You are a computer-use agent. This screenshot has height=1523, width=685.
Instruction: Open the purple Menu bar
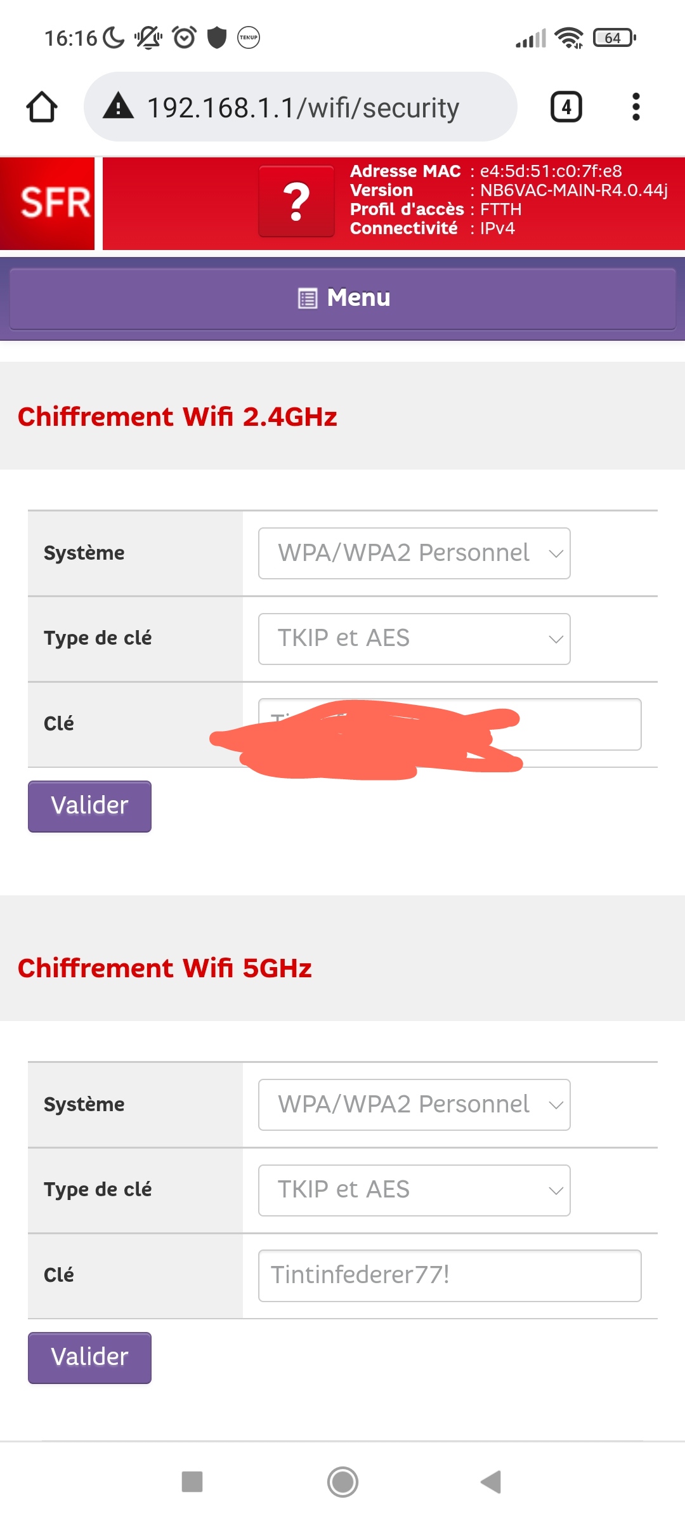[342, 298]
